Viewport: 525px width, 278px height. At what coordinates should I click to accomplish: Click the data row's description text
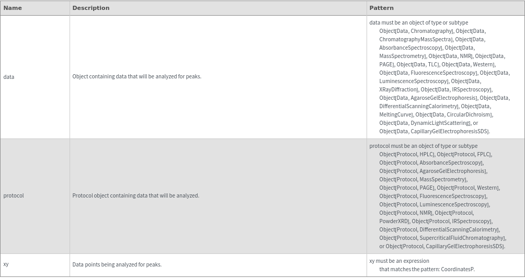[x=136, y=76]
